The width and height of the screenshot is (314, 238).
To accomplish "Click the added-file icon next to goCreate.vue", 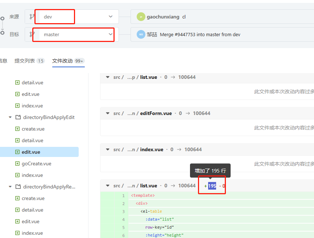I will [17, 163].
